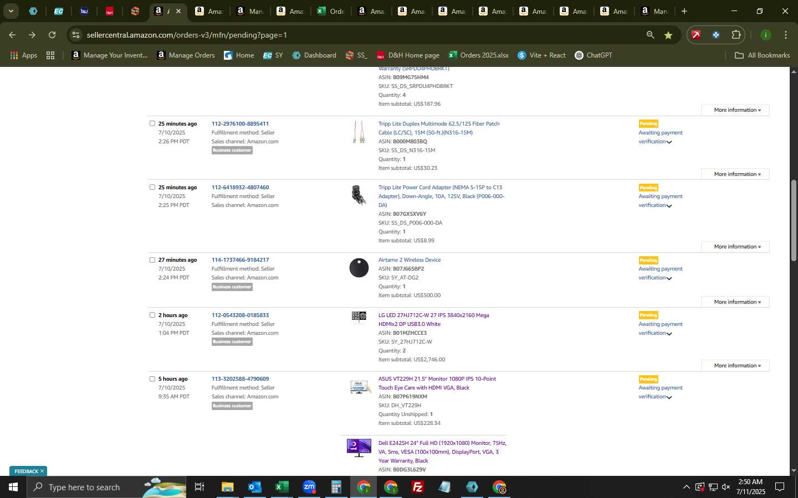Open the All Bookmarks folder
This screenshot has width=798, height=498.
(762, 55)
